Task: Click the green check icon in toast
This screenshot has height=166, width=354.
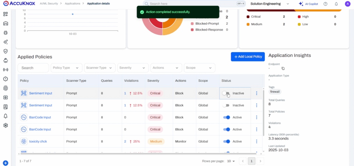Action: tap(142, 12)
